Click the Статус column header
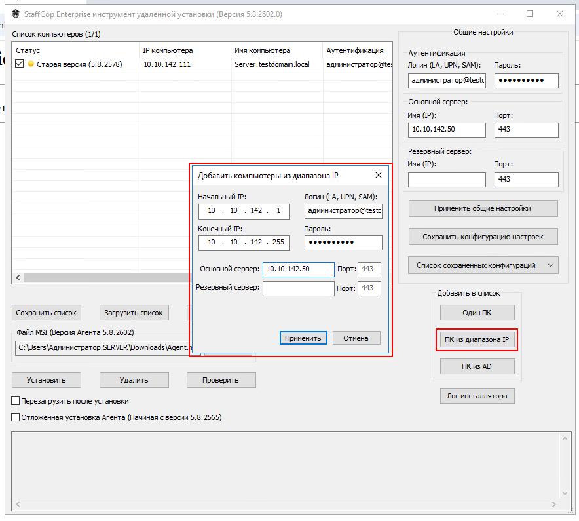 28,50
